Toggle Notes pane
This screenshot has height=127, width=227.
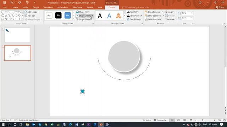point(147,120)
